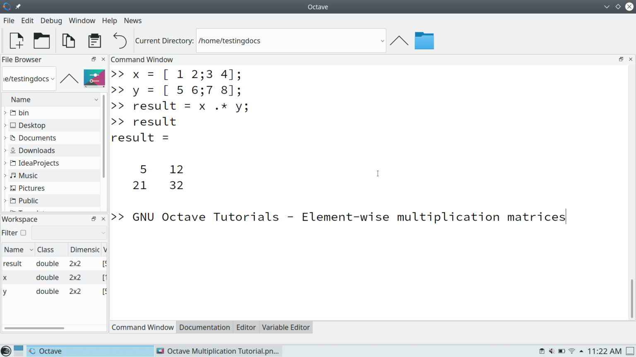Undock the File Browser panel

click(93, 59)
